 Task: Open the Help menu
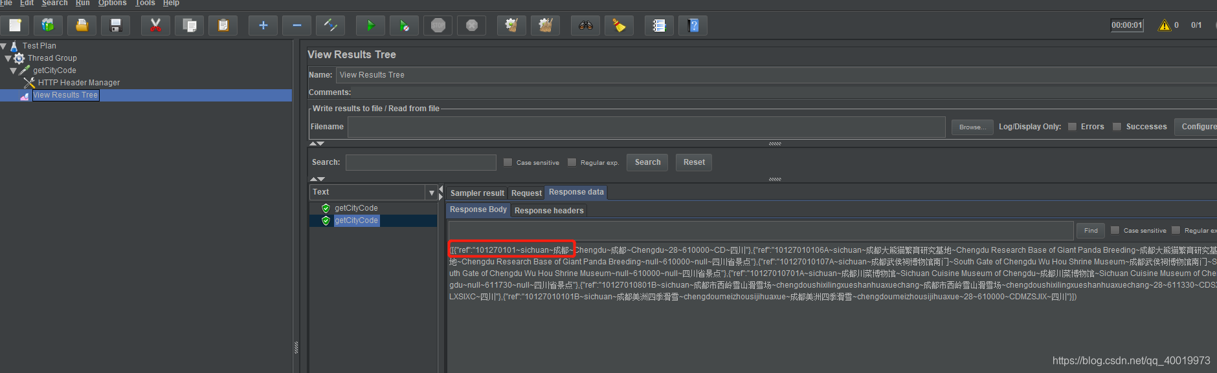[171, 3]
